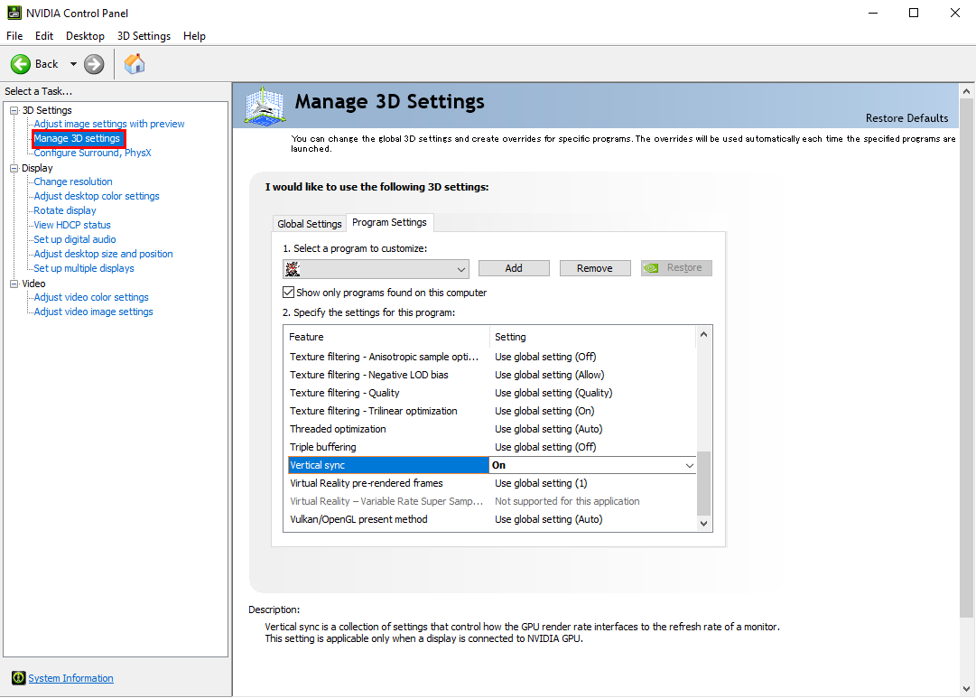
Task: Select the Program Settings tab
Action: [390, 222]
